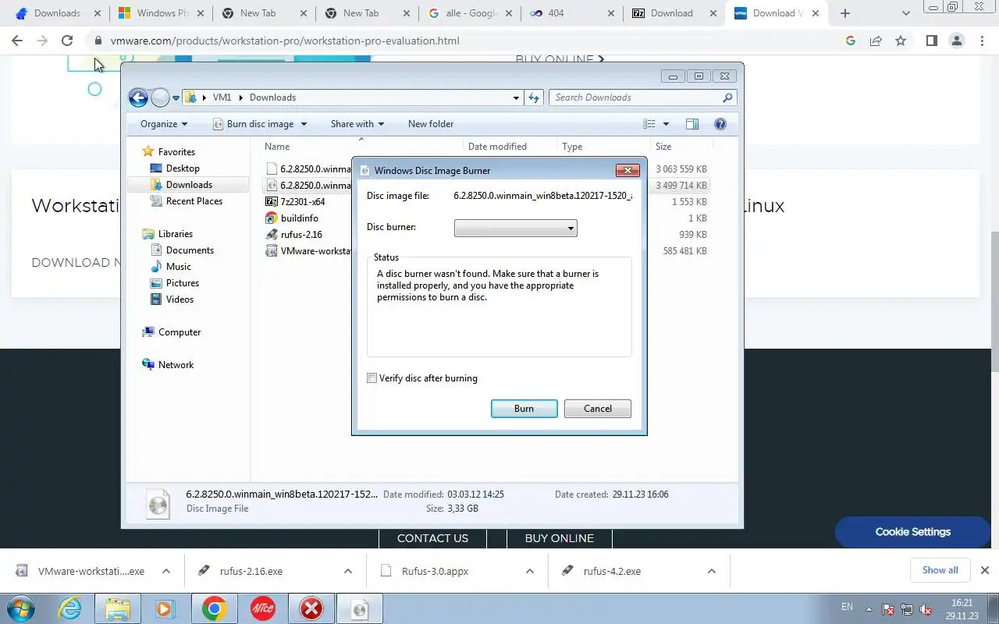999x624 pixels.
Task: Click the Explorer refresh button beside address bar
Action: [x=534, y=97]
